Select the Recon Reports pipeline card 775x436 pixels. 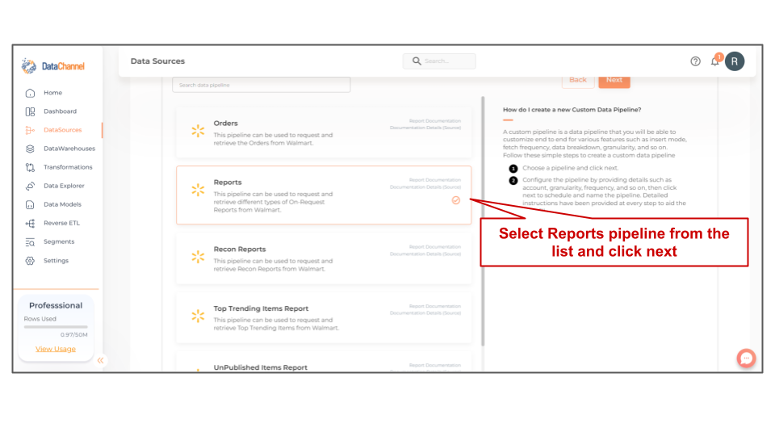tap(324, 258)
